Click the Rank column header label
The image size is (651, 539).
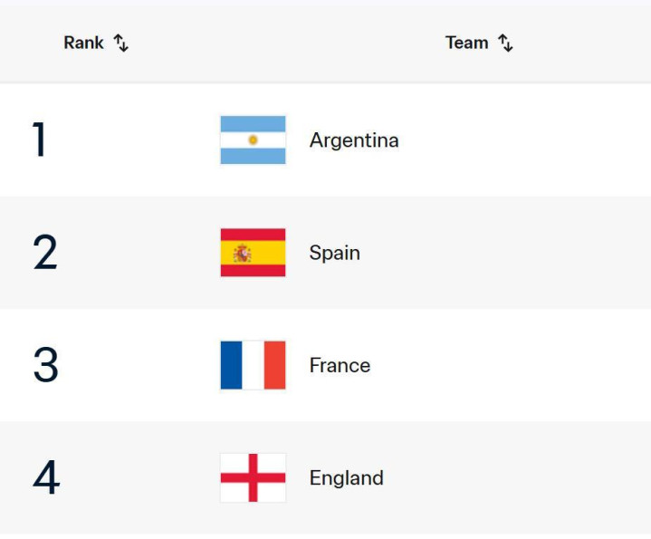tap(83, 43)
